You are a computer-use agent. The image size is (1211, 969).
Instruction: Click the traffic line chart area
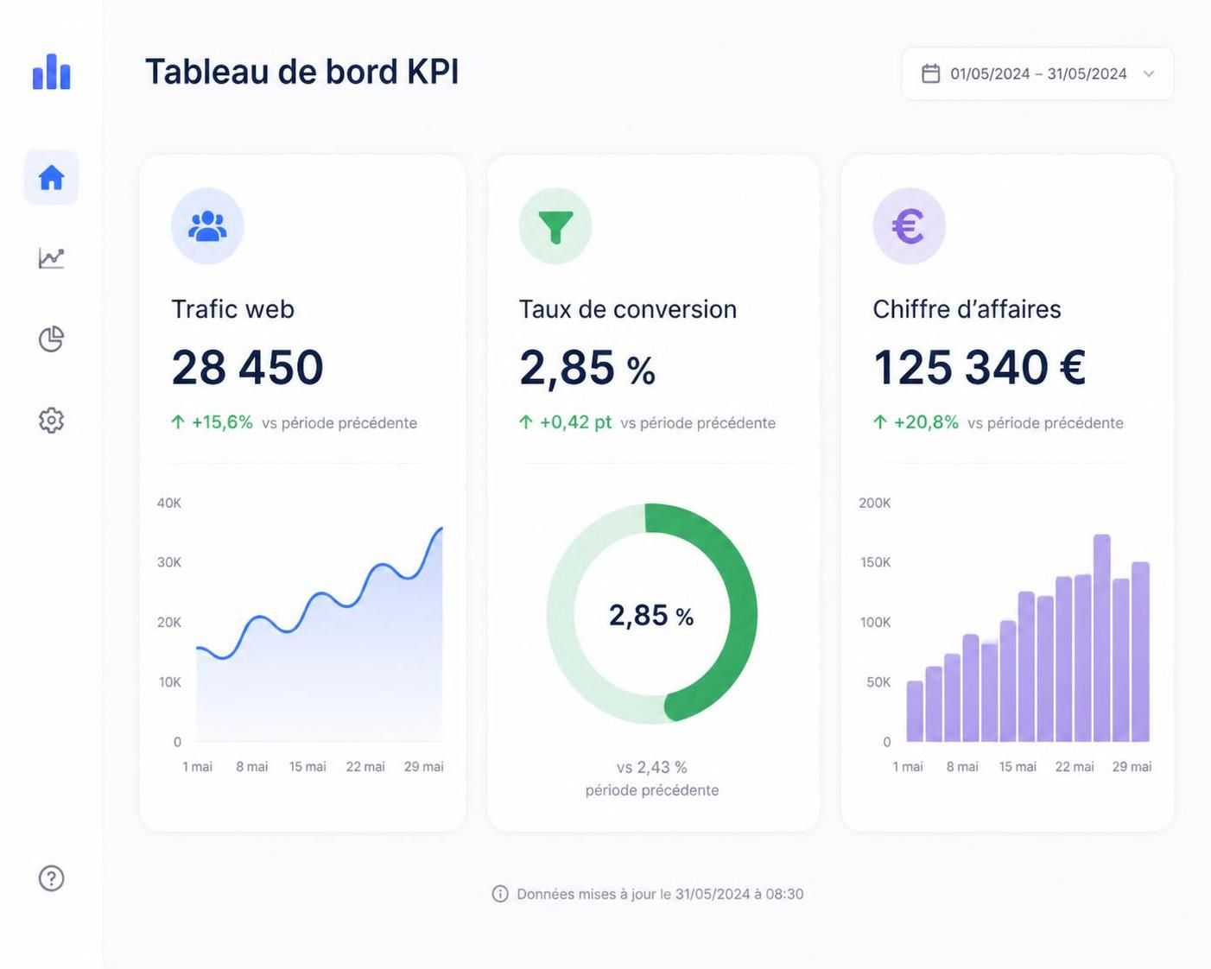320,635
